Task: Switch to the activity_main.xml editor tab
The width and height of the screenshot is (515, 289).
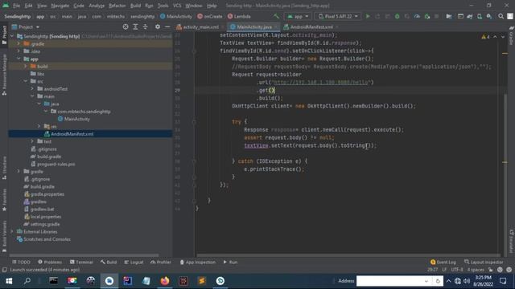Action: [200, 26]
